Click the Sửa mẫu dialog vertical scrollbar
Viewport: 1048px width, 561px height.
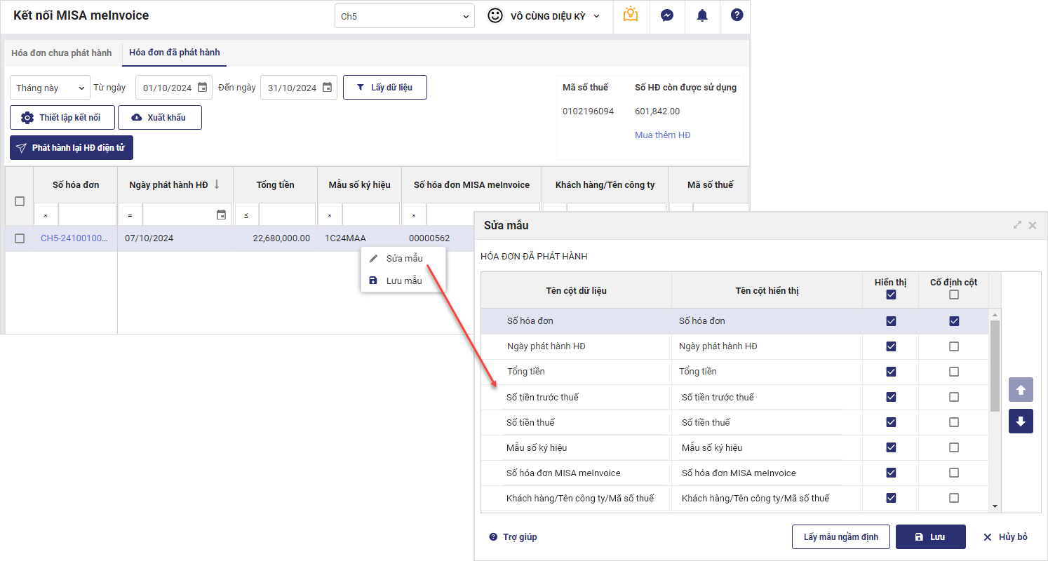[x=995, y=365]
